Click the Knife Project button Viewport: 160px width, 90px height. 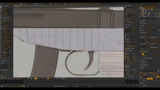(x=7, y=49)
